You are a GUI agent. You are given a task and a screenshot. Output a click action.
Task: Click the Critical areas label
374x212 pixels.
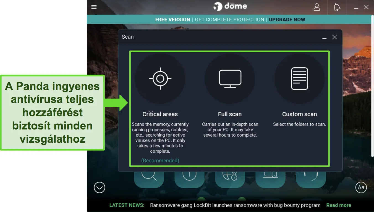160,114
